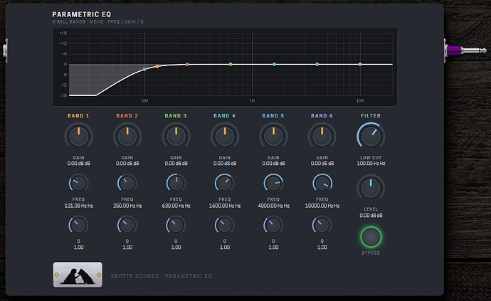
Task: Select the blue Band 5 point on graph
Action: (x=317, y=64)
